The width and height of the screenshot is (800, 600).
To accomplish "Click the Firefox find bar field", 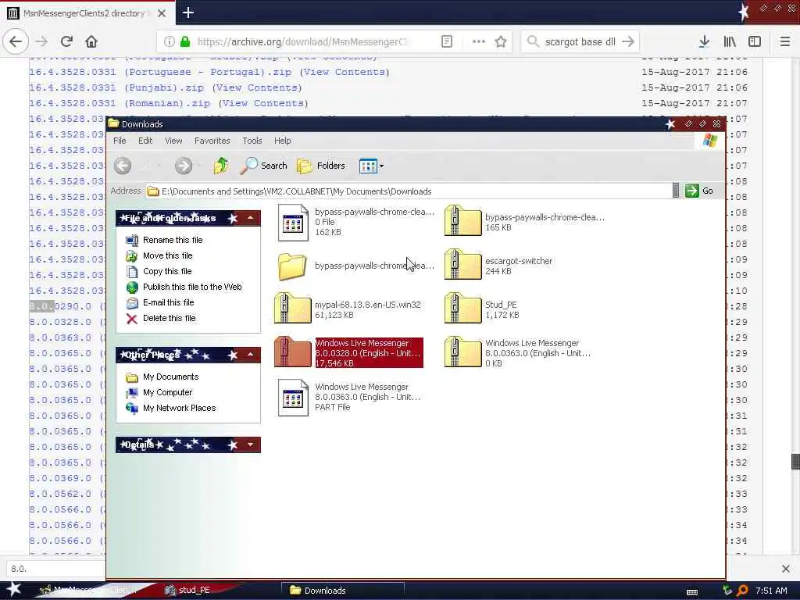I will (55, 569).
